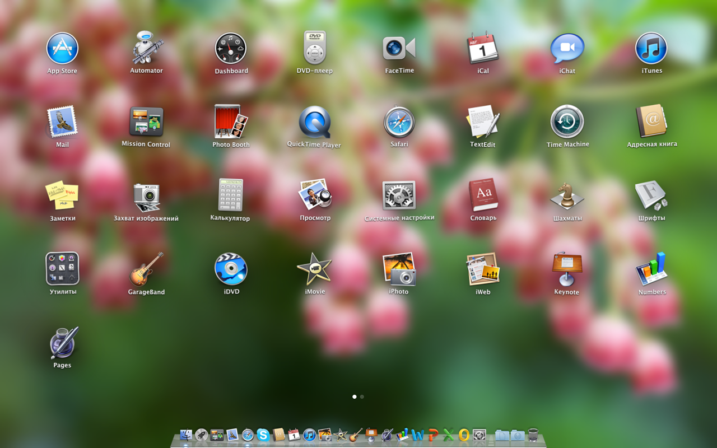This screenshot has height=448, width=717.
Task: Launch Mission Control from the Launchpad grid
Action: [x=146, y=122]
